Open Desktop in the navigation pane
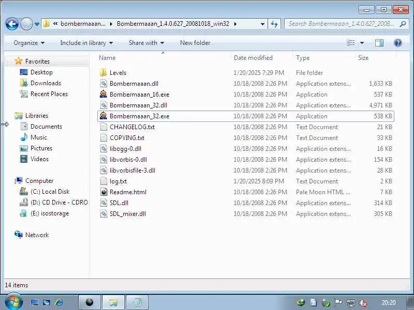 tap(41, 72)
